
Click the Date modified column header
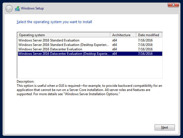[149, 35]
